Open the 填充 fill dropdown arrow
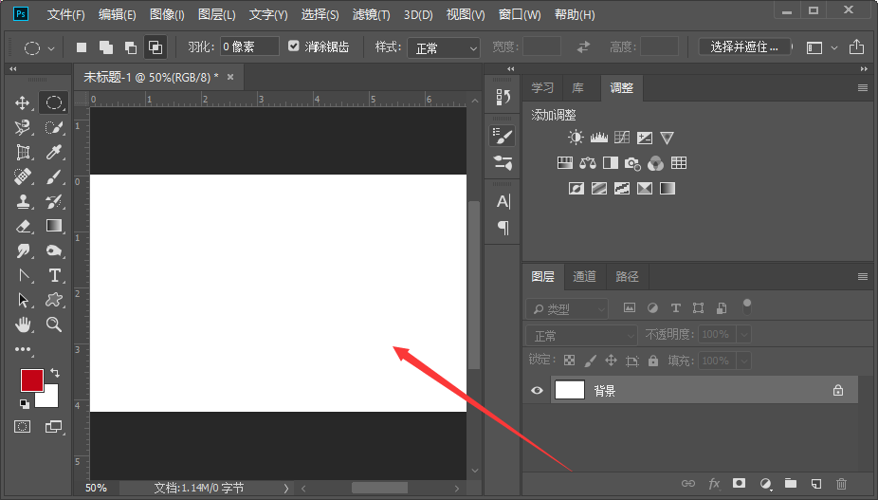This screenshot has width=878, height=500. [x=744, y=361]
